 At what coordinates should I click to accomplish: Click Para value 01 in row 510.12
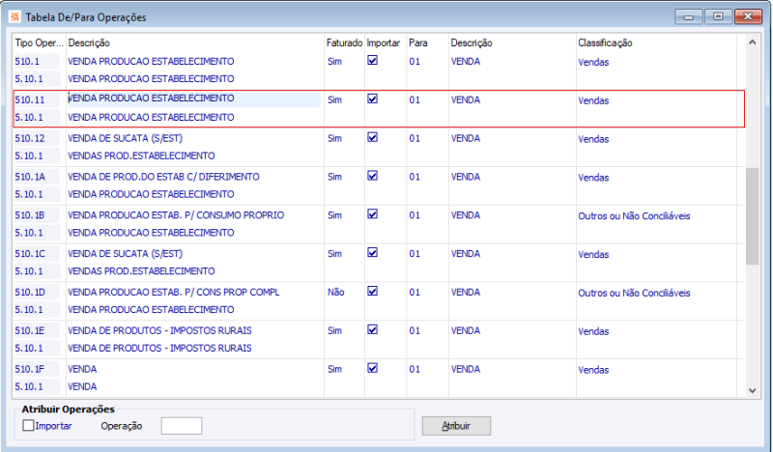[415, 138]
